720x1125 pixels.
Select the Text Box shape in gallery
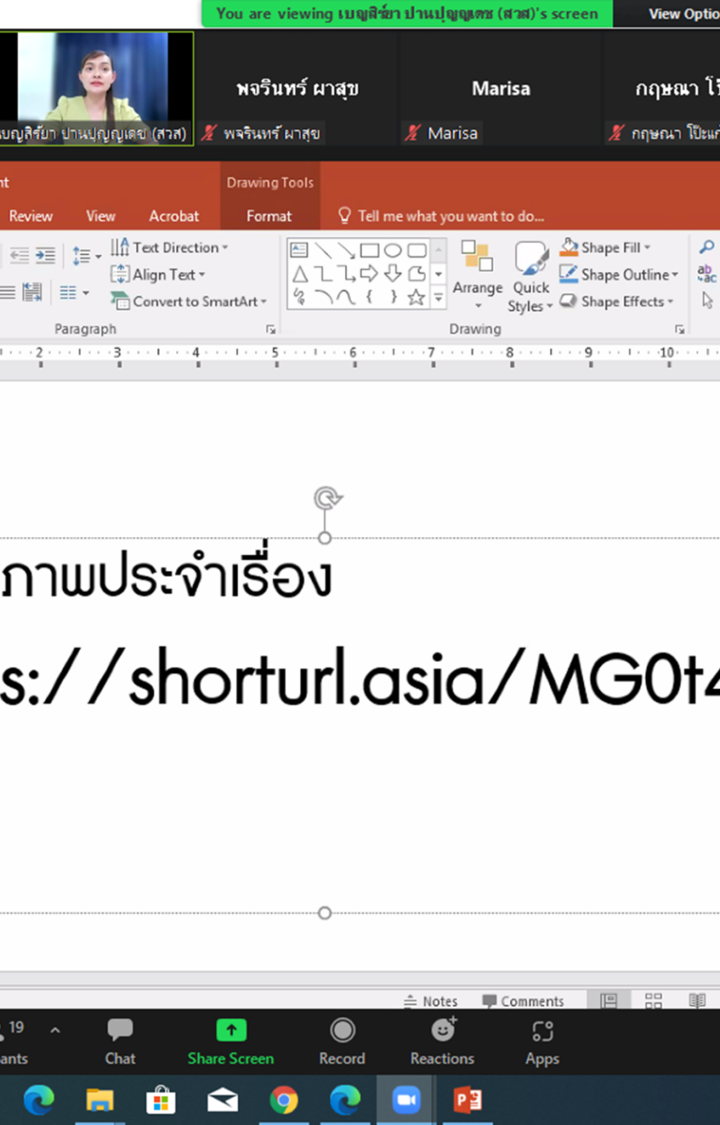tap(299, 250)
